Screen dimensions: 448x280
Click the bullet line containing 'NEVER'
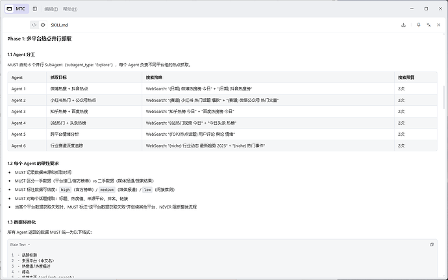coord(106,207)
